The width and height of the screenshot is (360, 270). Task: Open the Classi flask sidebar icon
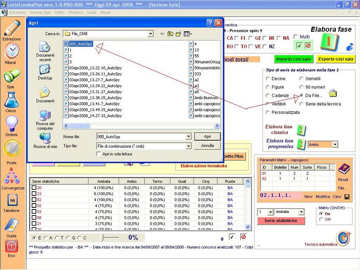point(11,100)
